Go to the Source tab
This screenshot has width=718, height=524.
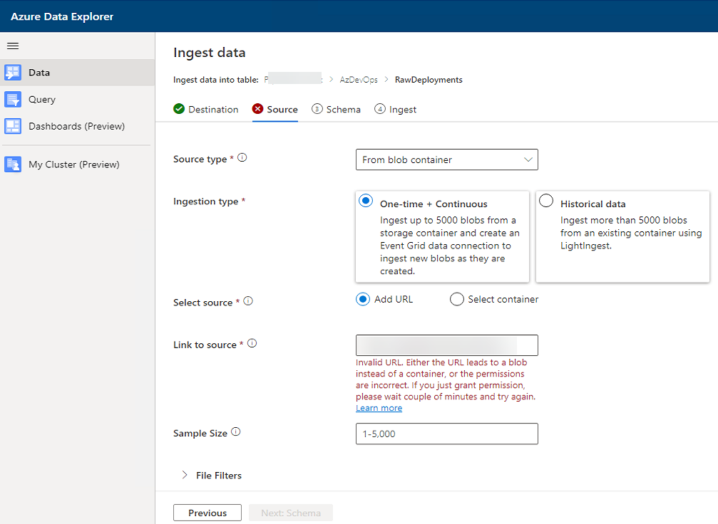[x=275, y=109]
